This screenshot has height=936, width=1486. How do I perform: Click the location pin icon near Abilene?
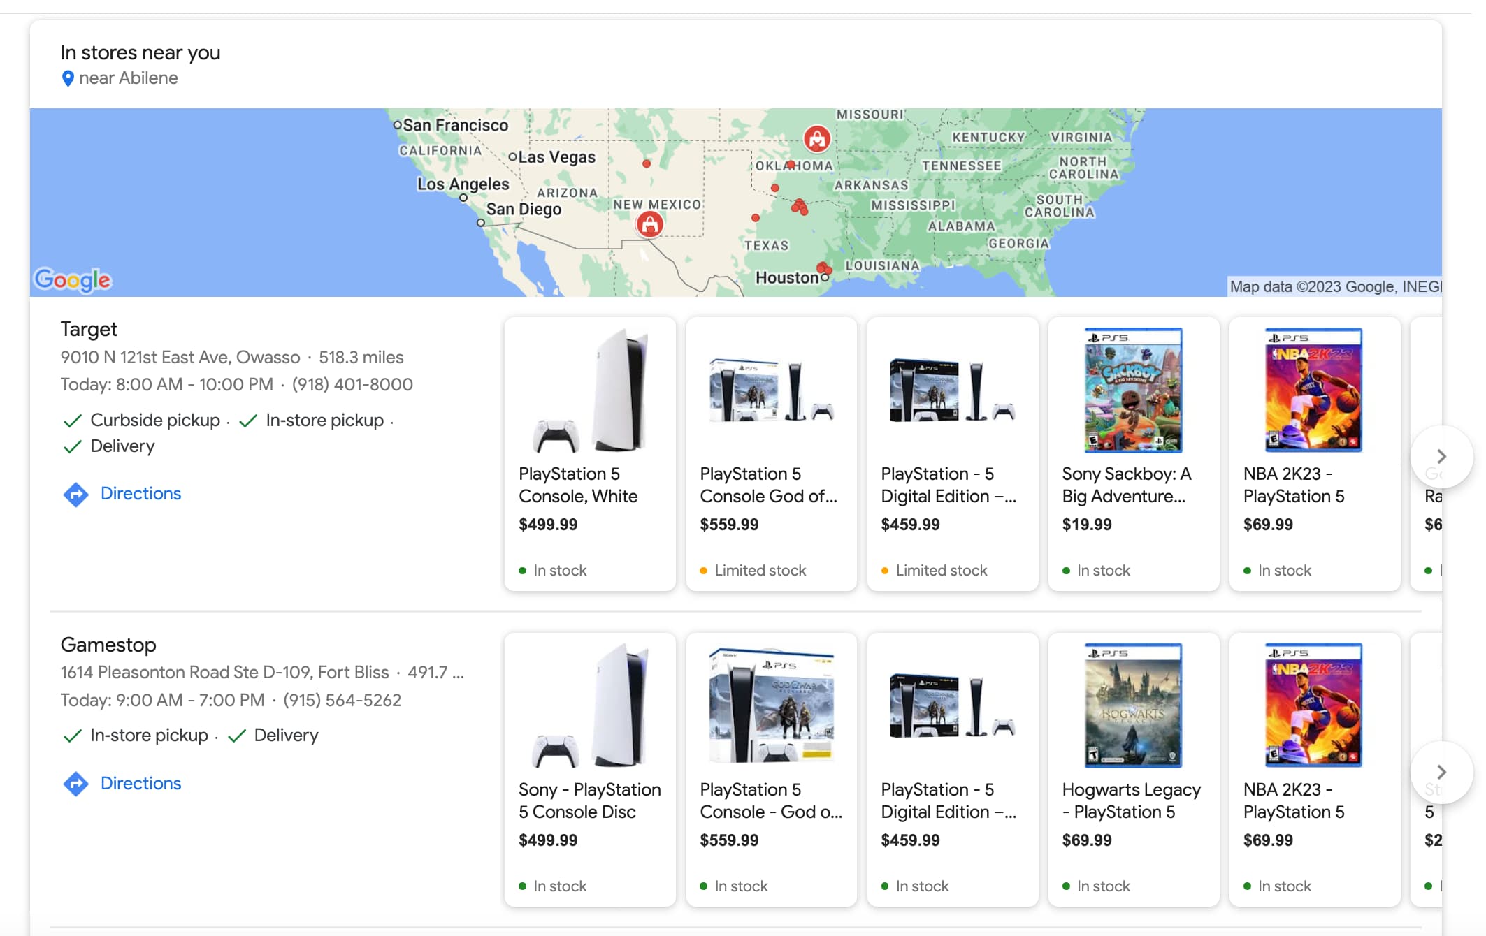point(68,78)
